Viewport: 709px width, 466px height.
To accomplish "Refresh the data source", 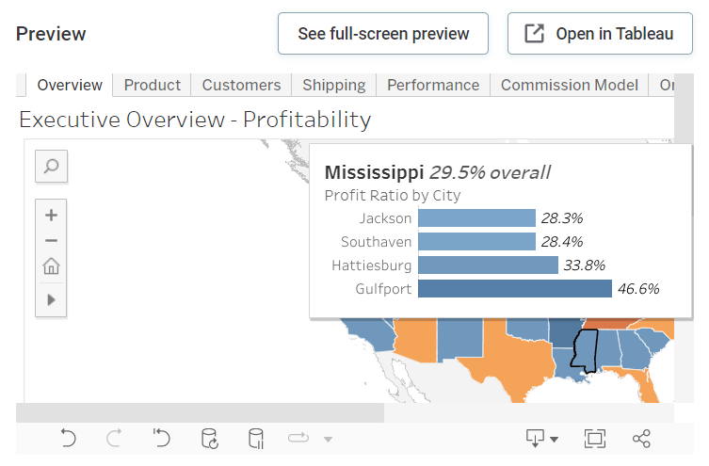I will click(x=210, y=438).
